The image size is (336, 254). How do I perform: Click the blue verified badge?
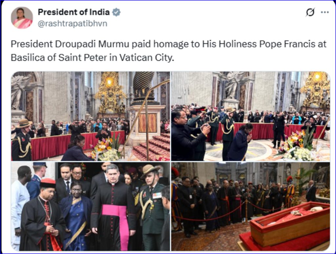(116, 12)
